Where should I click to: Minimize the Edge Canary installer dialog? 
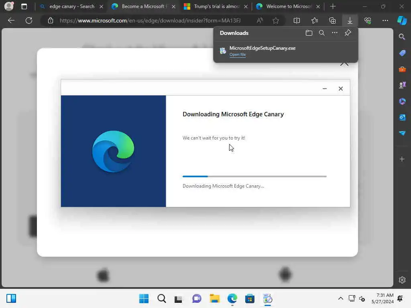click(324, 89)
